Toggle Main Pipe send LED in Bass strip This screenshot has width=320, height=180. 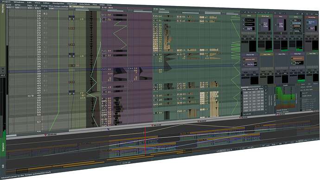pyautogui.click(x=278, y=25)
